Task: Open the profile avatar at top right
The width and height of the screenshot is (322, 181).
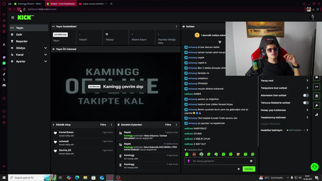Action: (313, 17)
